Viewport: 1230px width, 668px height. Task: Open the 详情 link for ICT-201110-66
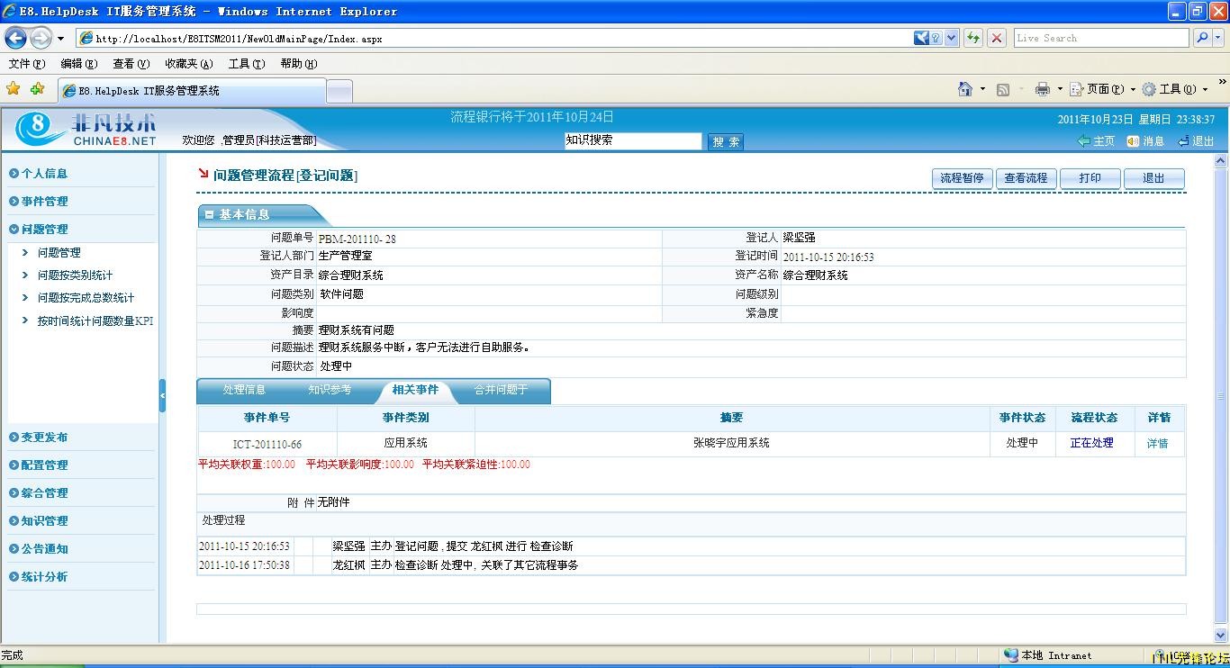click(x=1157, y=444)
